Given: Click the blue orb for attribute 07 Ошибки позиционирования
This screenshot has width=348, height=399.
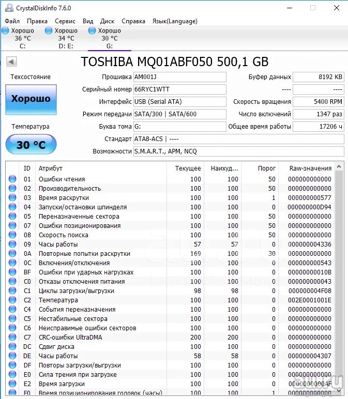Looking at the screenshot, I should point(12,225).
